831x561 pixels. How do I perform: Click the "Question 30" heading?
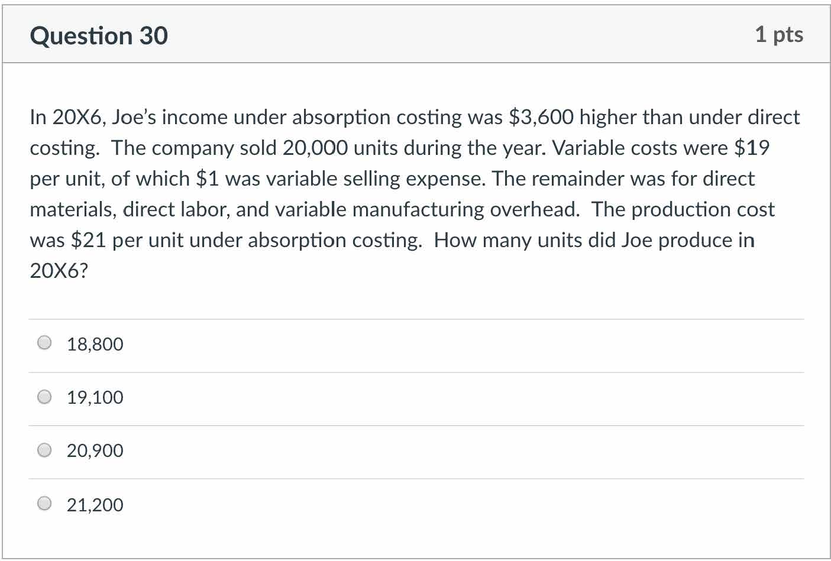coord(99,36)
